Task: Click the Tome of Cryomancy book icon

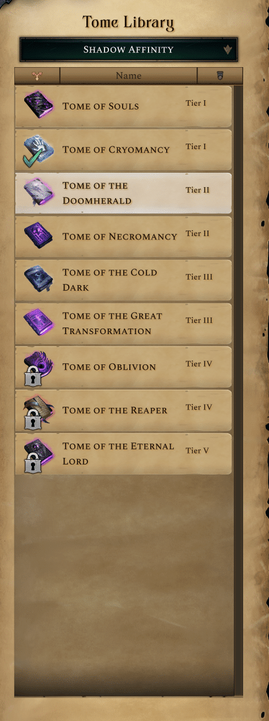Action: tap(37, 149)
